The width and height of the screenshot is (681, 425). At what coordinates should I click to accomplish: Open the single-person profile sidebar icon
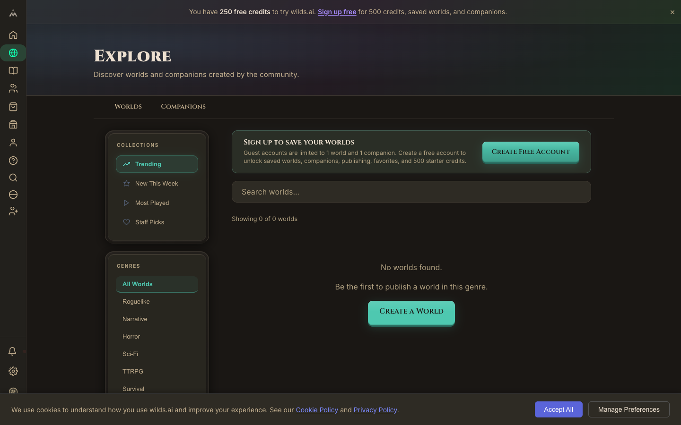coord(13,143)
